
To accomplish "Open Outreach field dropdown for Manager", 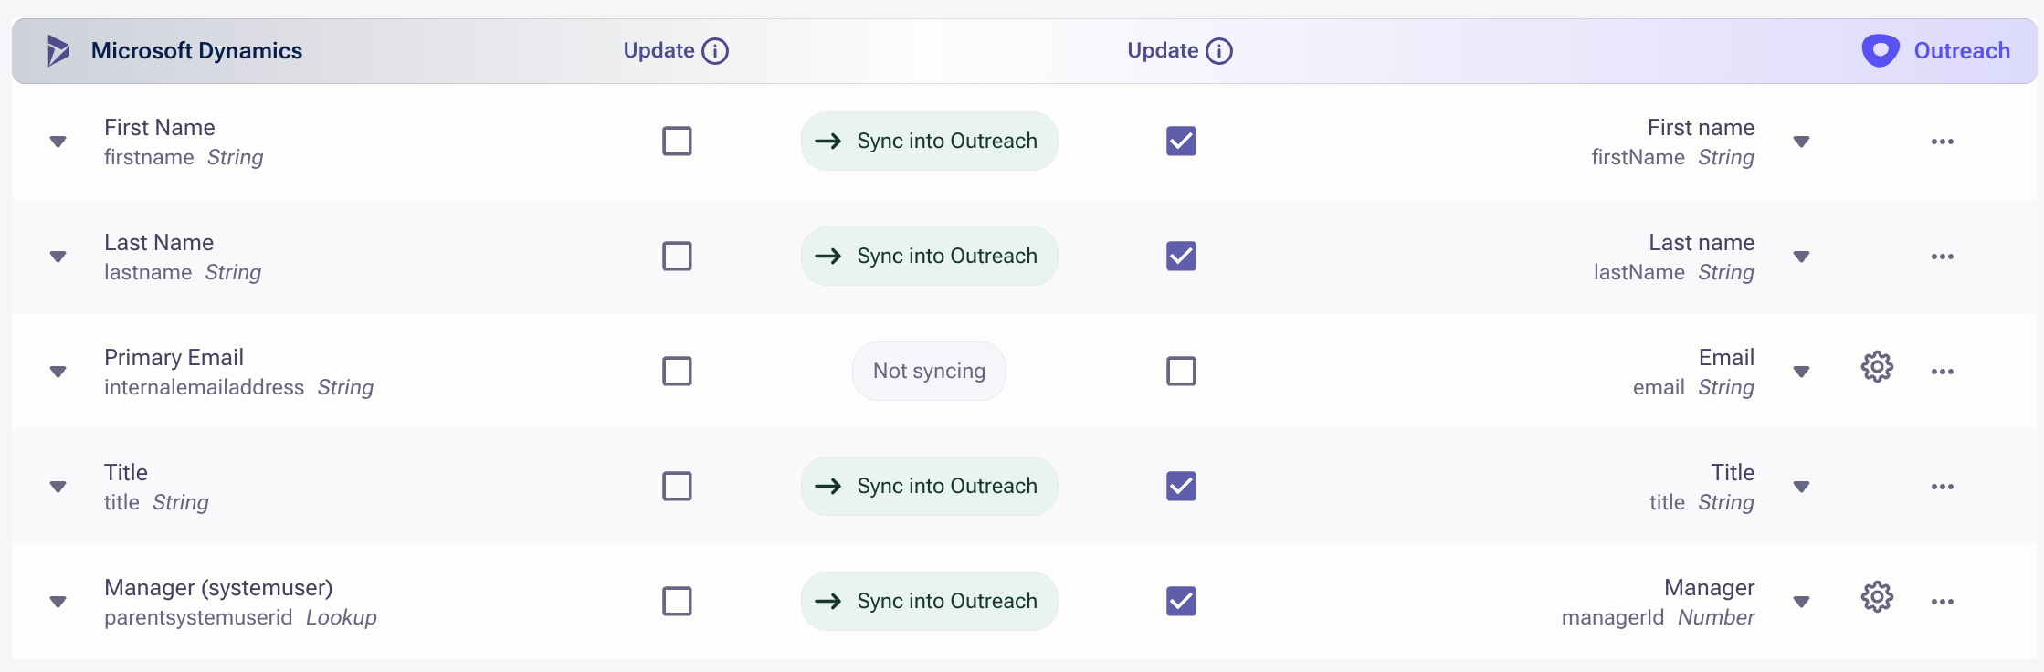I will point(1801,602).
